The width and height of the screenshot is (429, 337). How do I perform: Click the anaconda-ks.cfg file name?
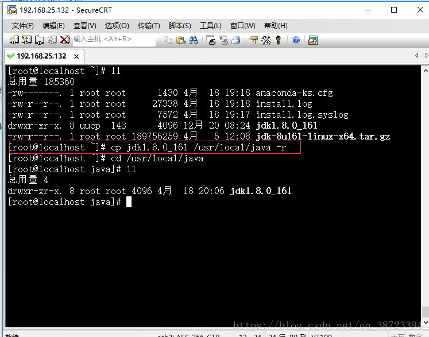294,93
